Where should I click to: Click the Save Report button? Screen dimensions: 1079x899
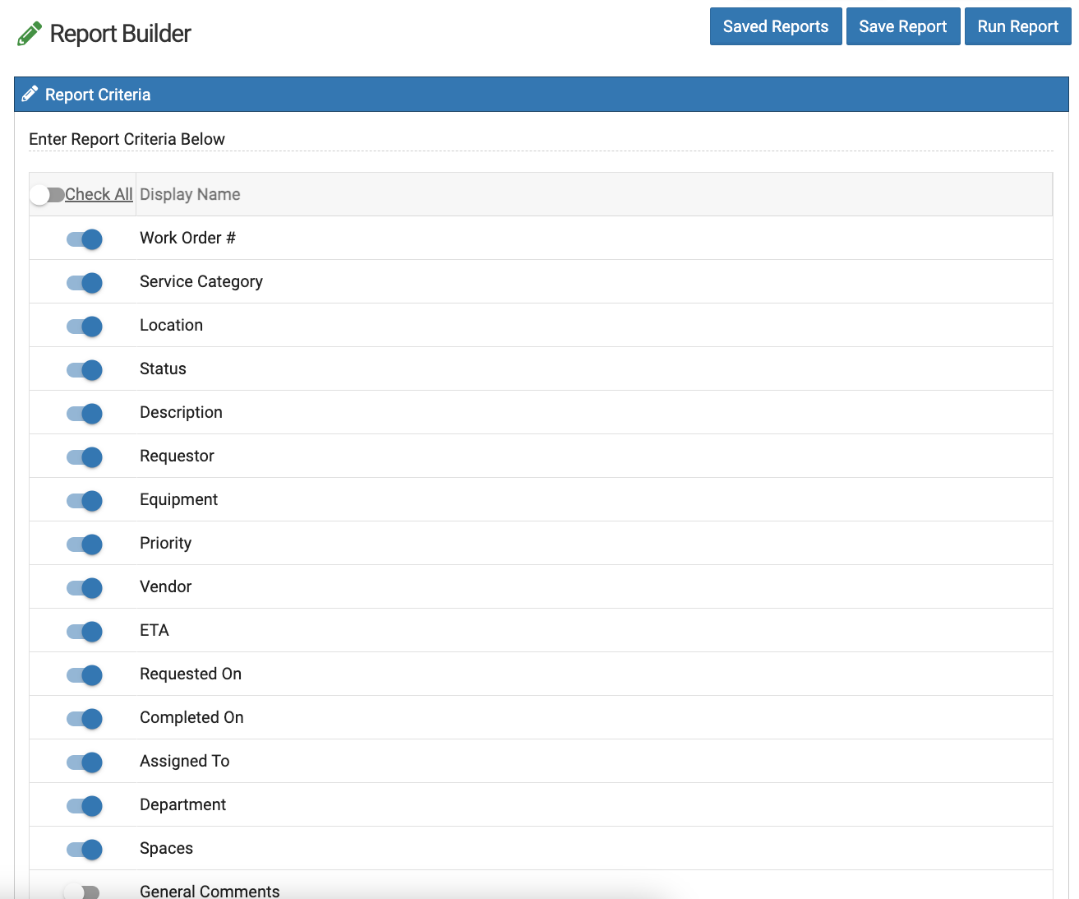tap(903, 26)
